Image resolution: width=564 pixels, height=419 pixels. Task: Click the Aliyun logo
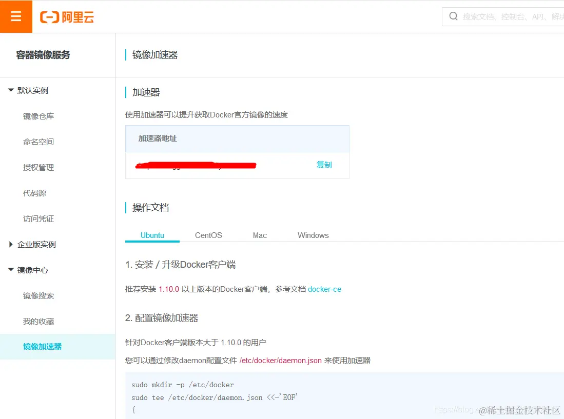point(67,17)
